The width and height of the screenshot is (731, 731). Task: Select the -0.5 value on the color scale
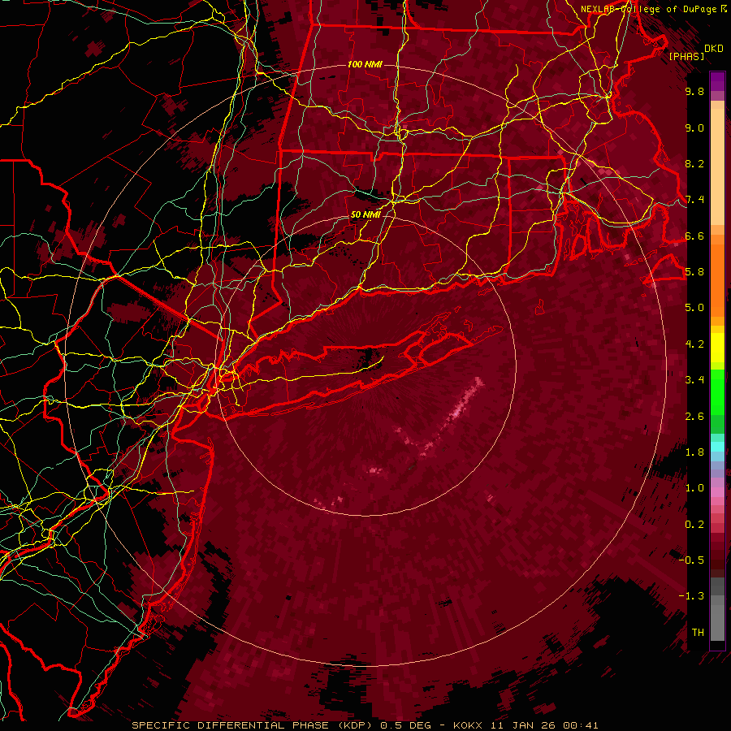[691, 560]
